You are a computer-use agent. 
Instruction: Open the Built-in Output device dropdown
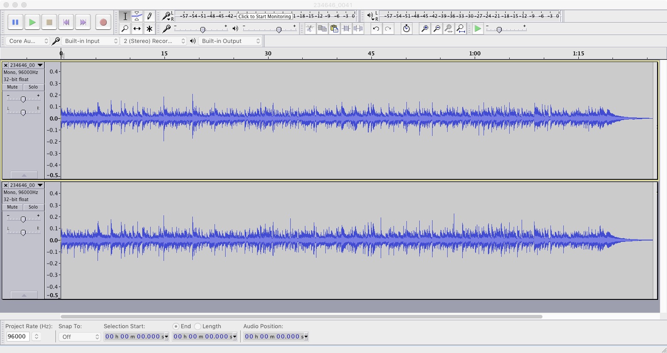point(230,40)
